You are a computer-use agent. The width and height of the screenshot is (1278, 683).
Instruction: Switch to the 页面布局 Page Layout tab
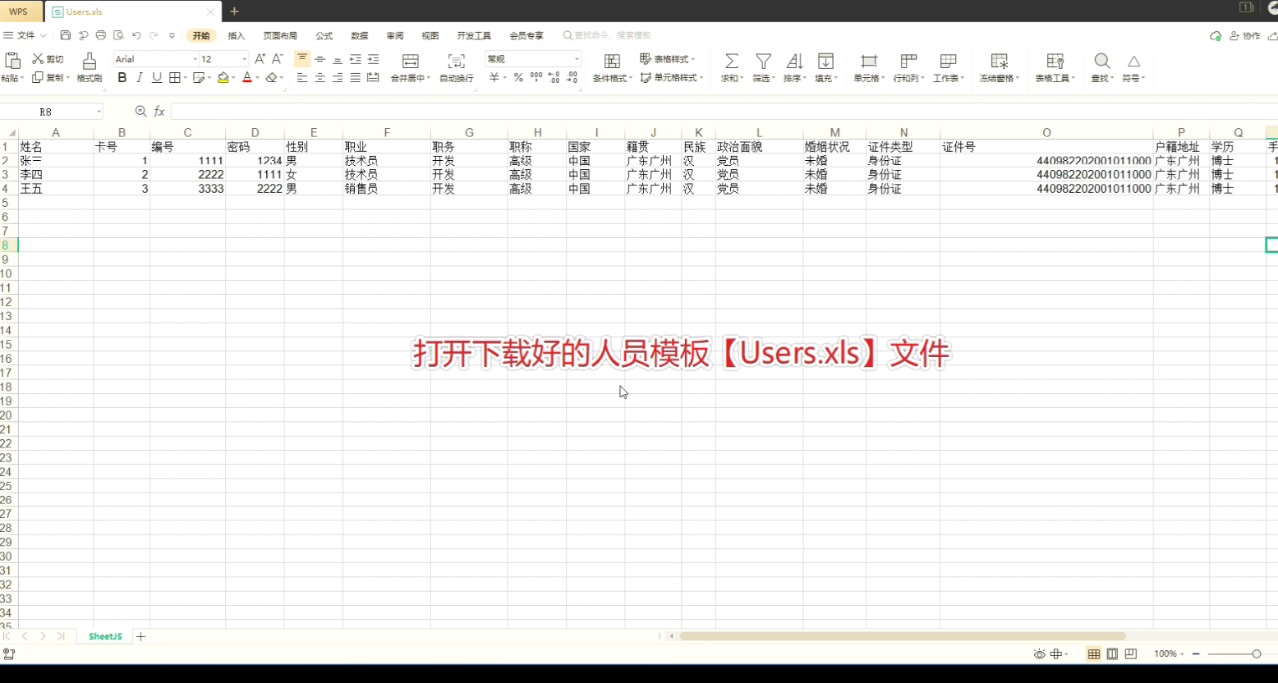coord(280,36)
